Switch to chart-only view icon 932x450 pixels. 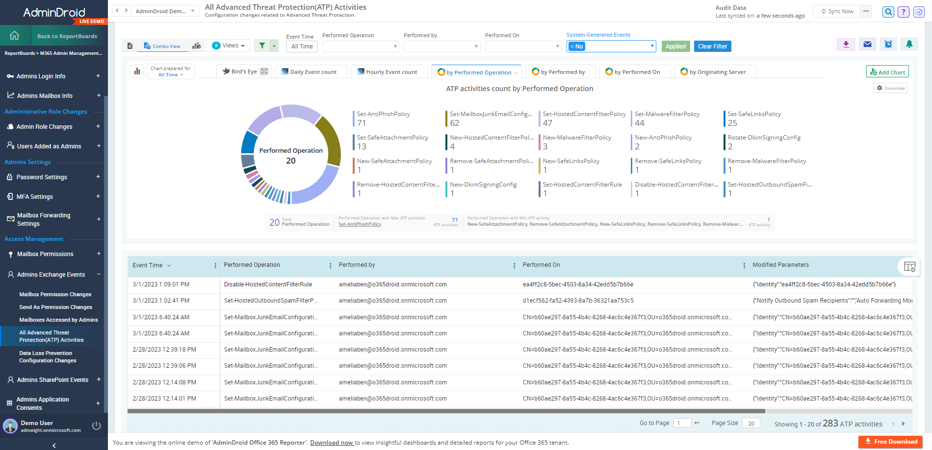point(197,46)
